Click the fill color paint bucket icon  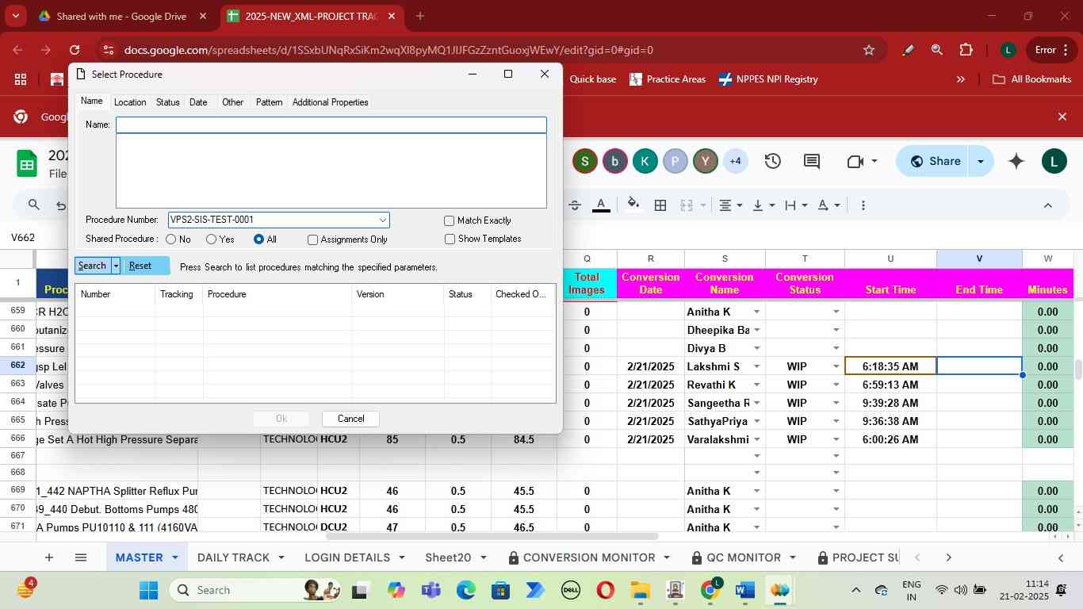(x=633, y=205)
